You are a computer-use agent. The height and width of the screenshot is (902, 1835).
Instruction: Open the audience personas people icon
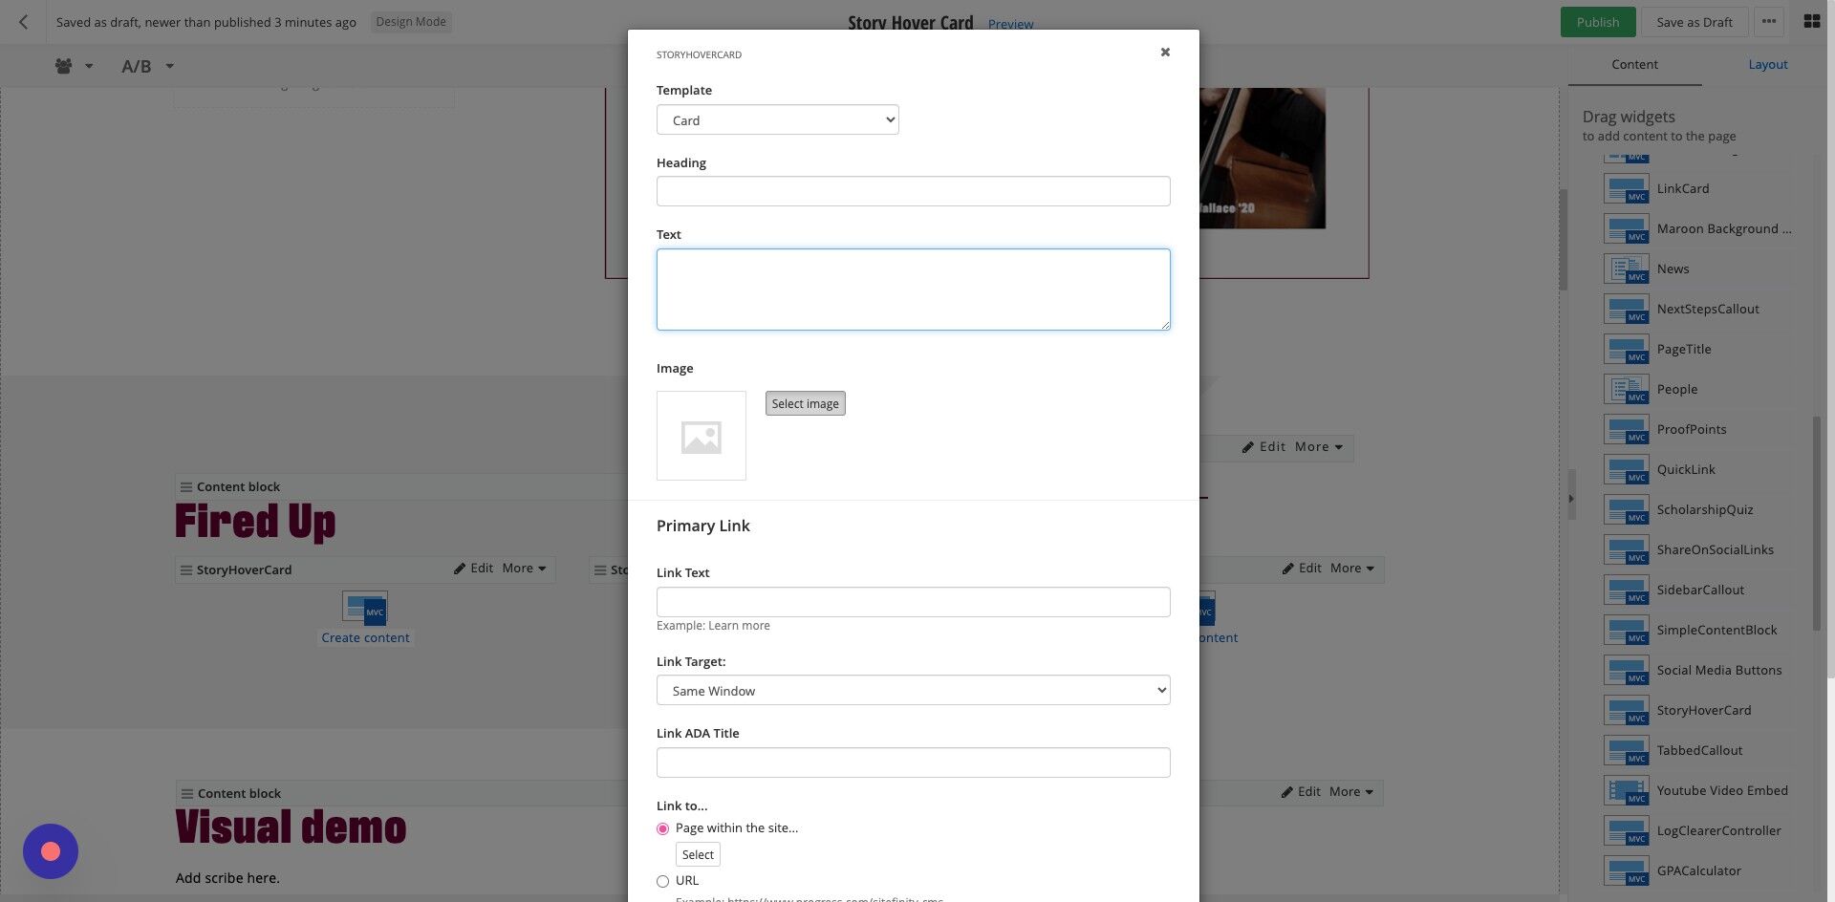click(x=64, y=66)
